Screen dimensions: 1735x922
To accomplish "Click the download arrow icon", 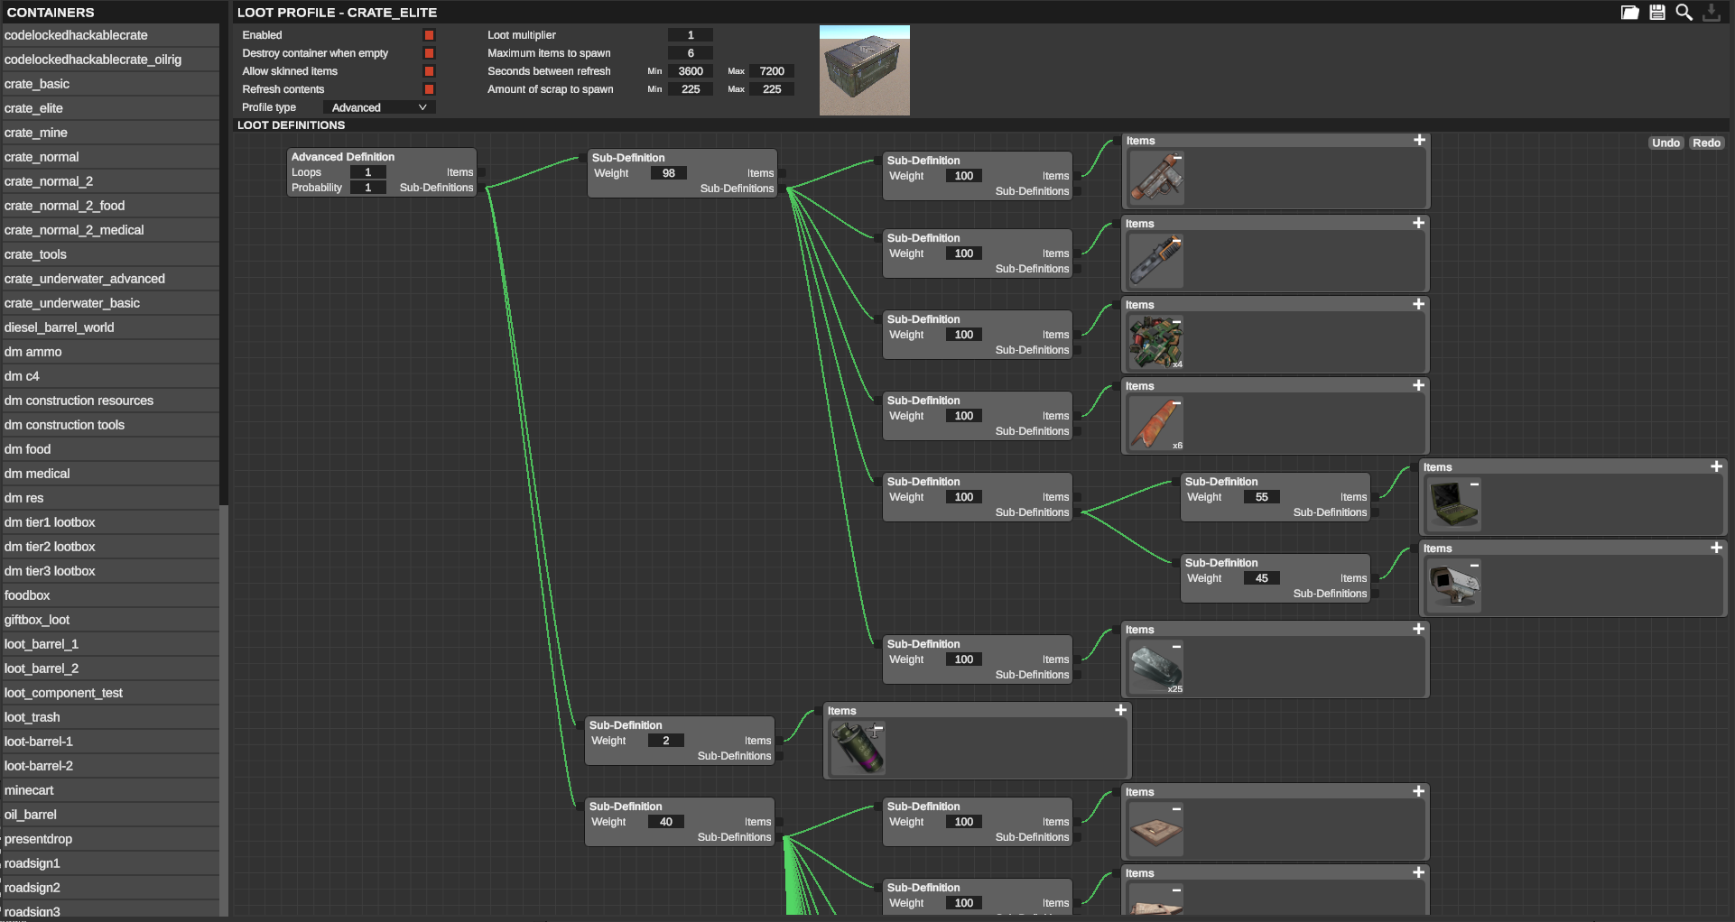I will (1712, 13).
